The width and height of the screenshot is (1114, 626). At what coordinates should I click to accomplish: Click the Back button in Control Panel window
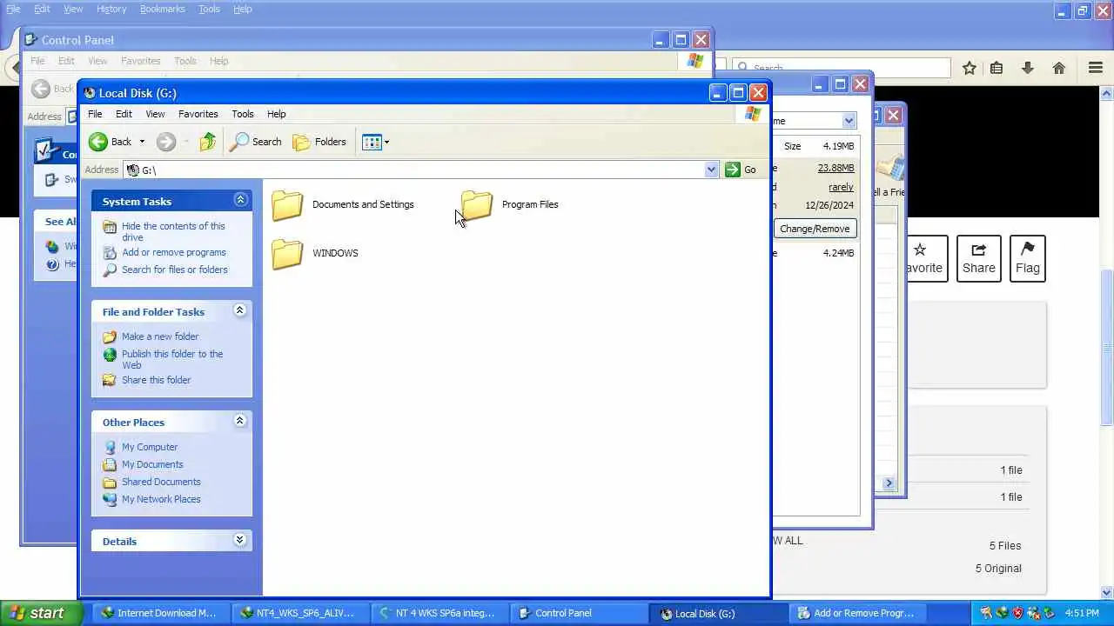tap(53, 89)
